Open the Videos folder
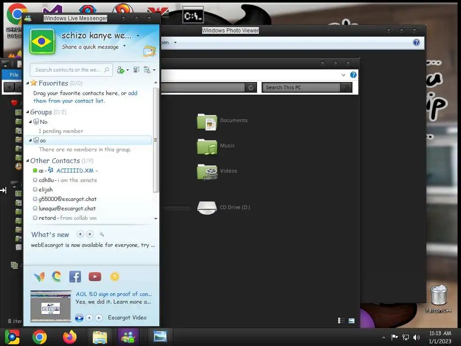 click(x=217, y=172)
